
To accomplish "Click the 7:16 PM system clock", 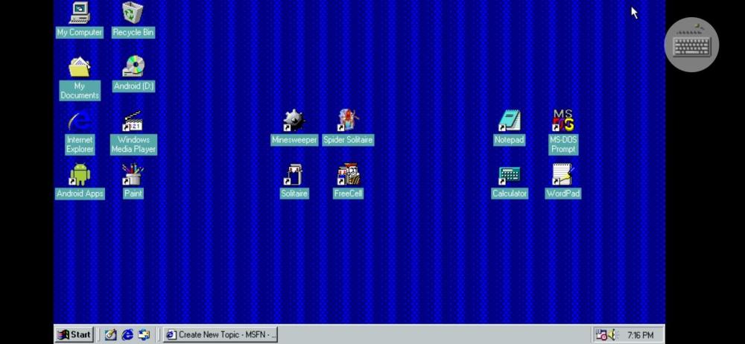I will pos(640,336).
